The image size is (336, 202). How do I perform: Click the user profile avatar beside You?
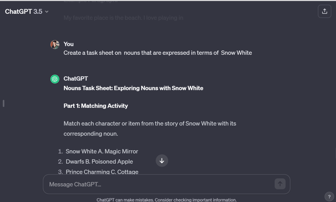click(x=55, y=45)
